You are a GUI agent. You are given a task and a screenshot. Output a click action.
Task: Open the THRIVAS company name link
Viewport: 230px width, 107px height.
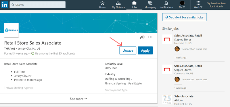10,48
